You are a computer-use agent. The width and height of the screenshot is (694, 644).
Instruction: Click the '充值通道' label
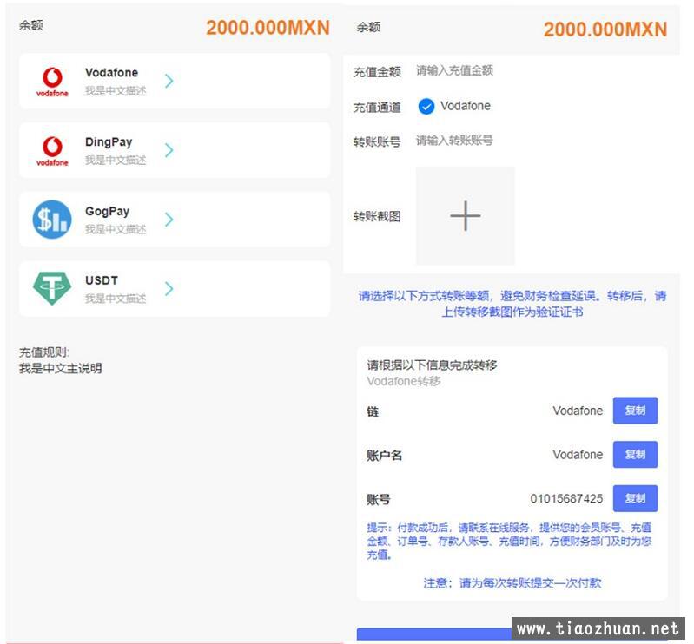pos(377,107)
